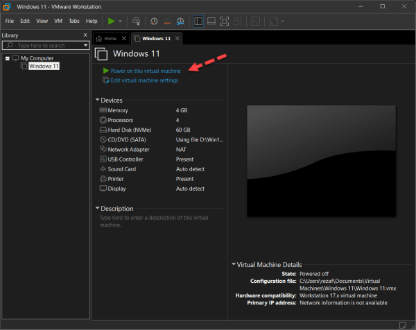Collapse the Devices section
Viewport: 416px width, 330px height.
pos(97,101)
